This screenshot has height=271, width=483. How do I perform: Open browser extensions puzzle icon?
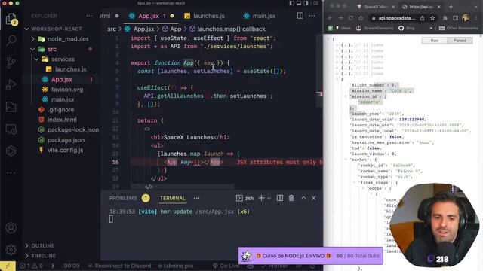pos(445,18)
